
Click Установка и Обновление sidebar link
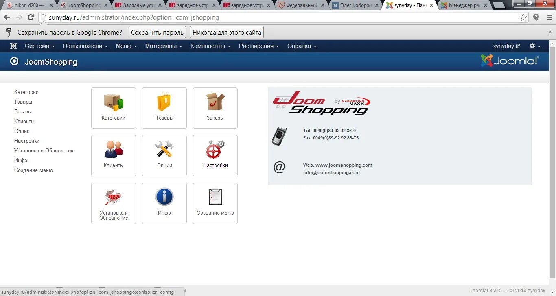pyautogui.click(x=44, y=151)
